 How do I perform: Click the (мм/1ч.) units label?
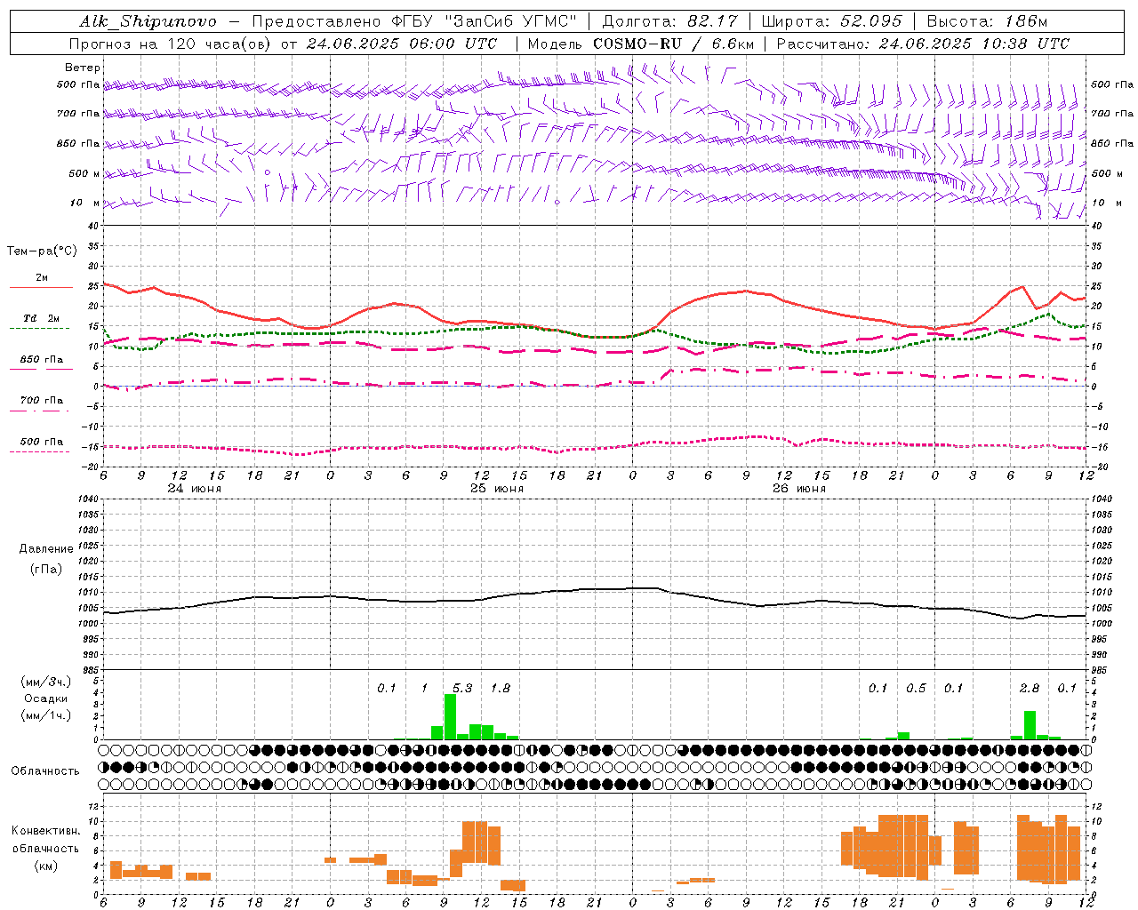[45, 715]
